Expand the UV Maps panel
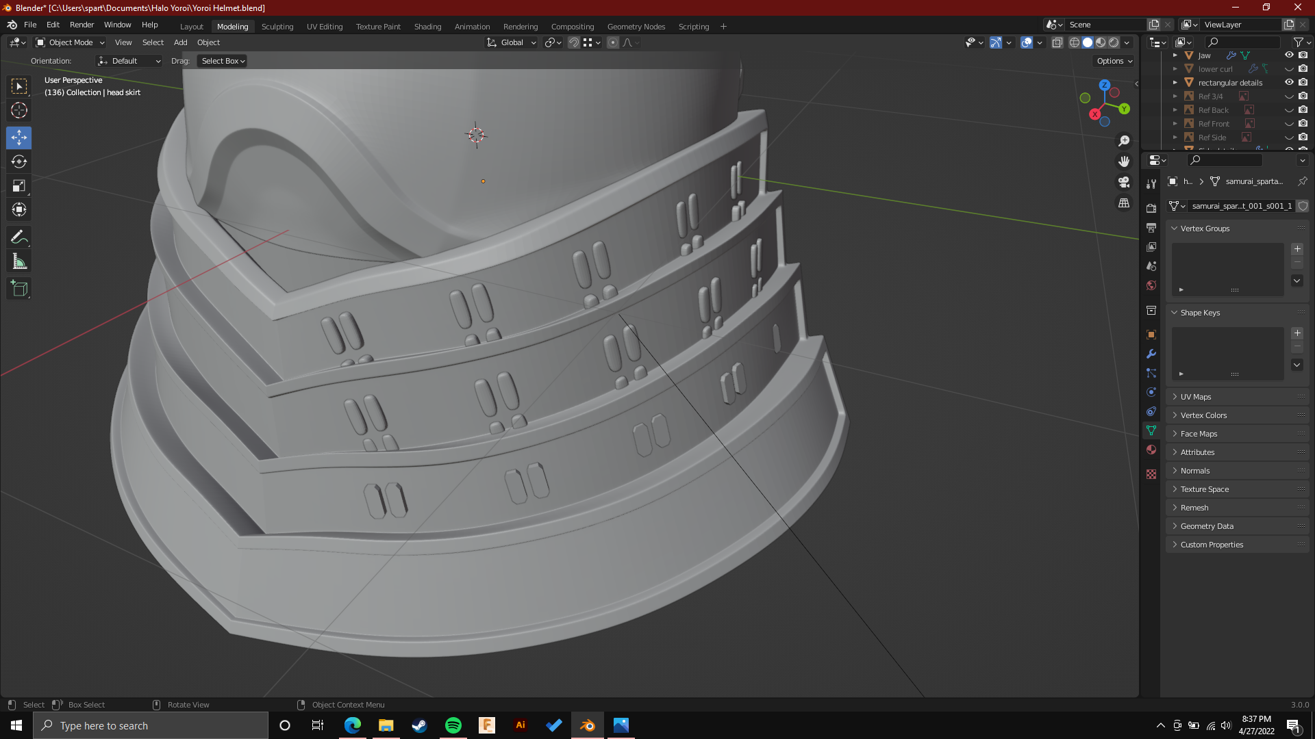The width and height of the screenshot is (1315, 739). pyautogui.click(x=1237, y=397)
